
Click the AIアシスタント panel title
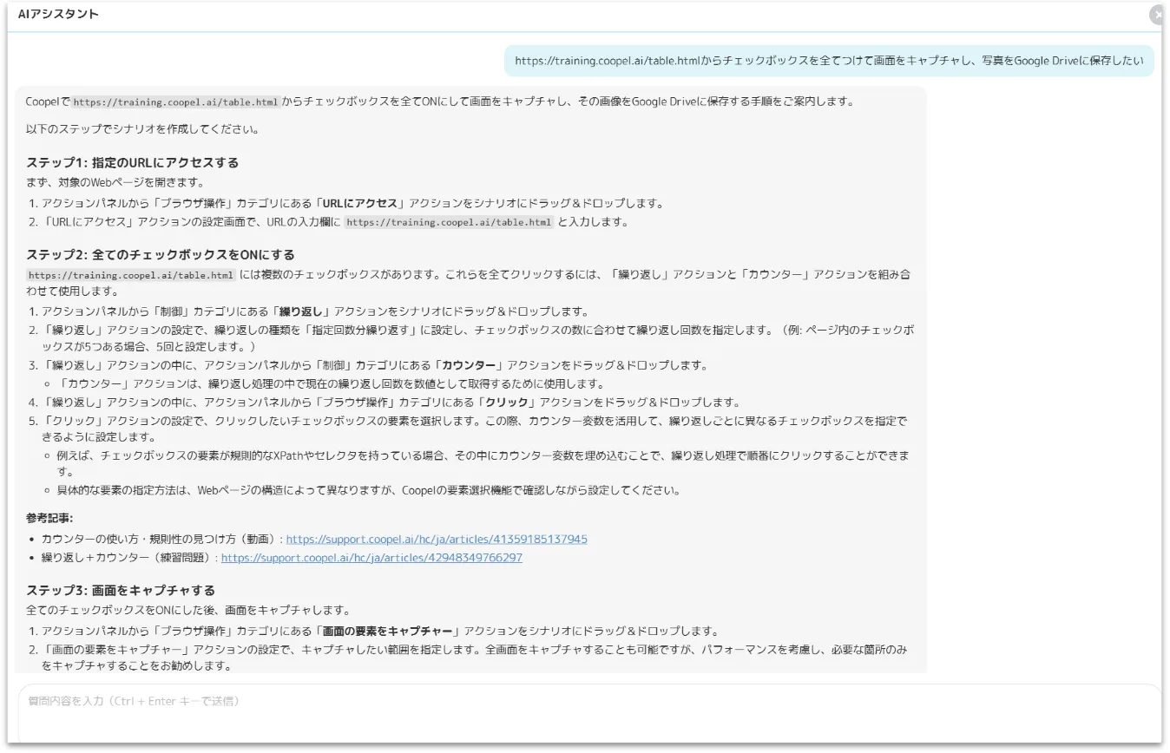(58, 15)
